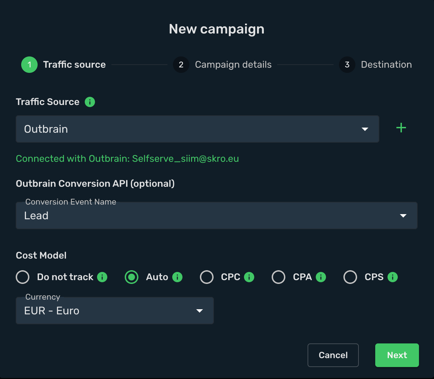
Task: Click the Next button
Action: 397,355
